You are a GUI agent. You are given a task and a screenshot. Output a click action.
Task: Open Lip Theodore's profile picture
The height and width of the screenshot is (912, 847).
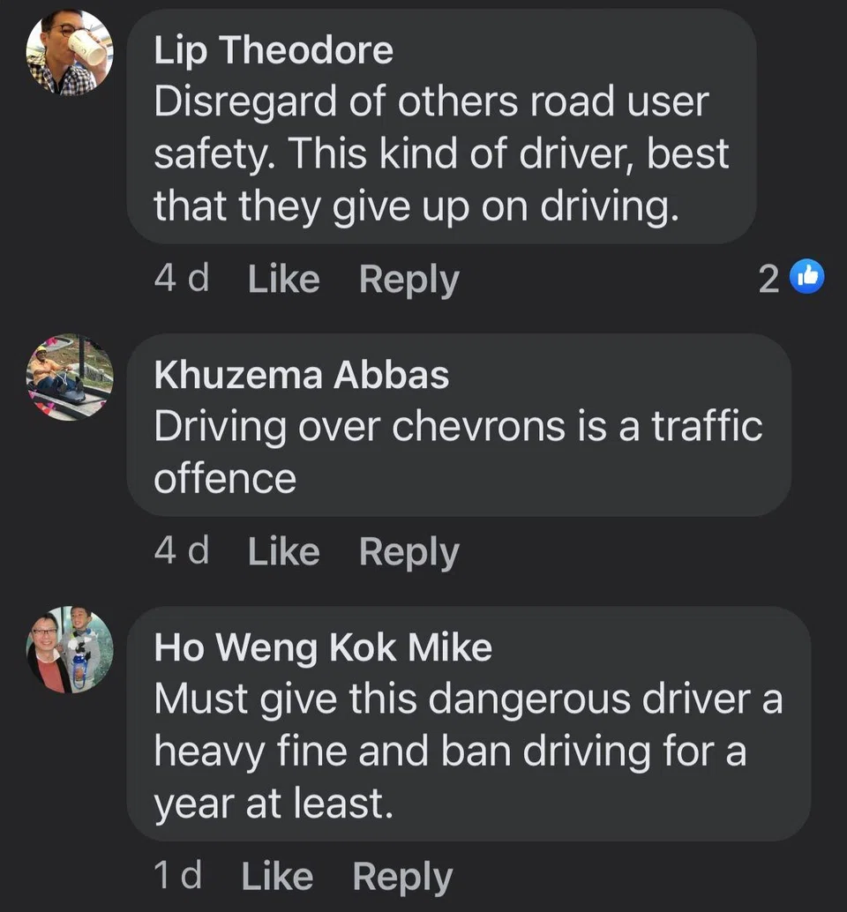70,54
